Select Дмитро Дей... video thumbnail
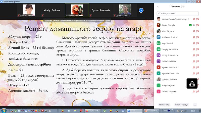201x113 pixels. [x=125, y=10]
